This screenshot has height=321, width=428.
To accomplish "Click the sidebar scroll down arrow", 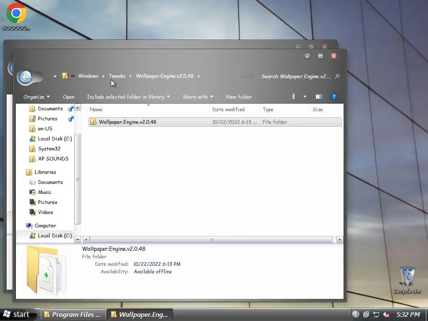I will [78, 239].
